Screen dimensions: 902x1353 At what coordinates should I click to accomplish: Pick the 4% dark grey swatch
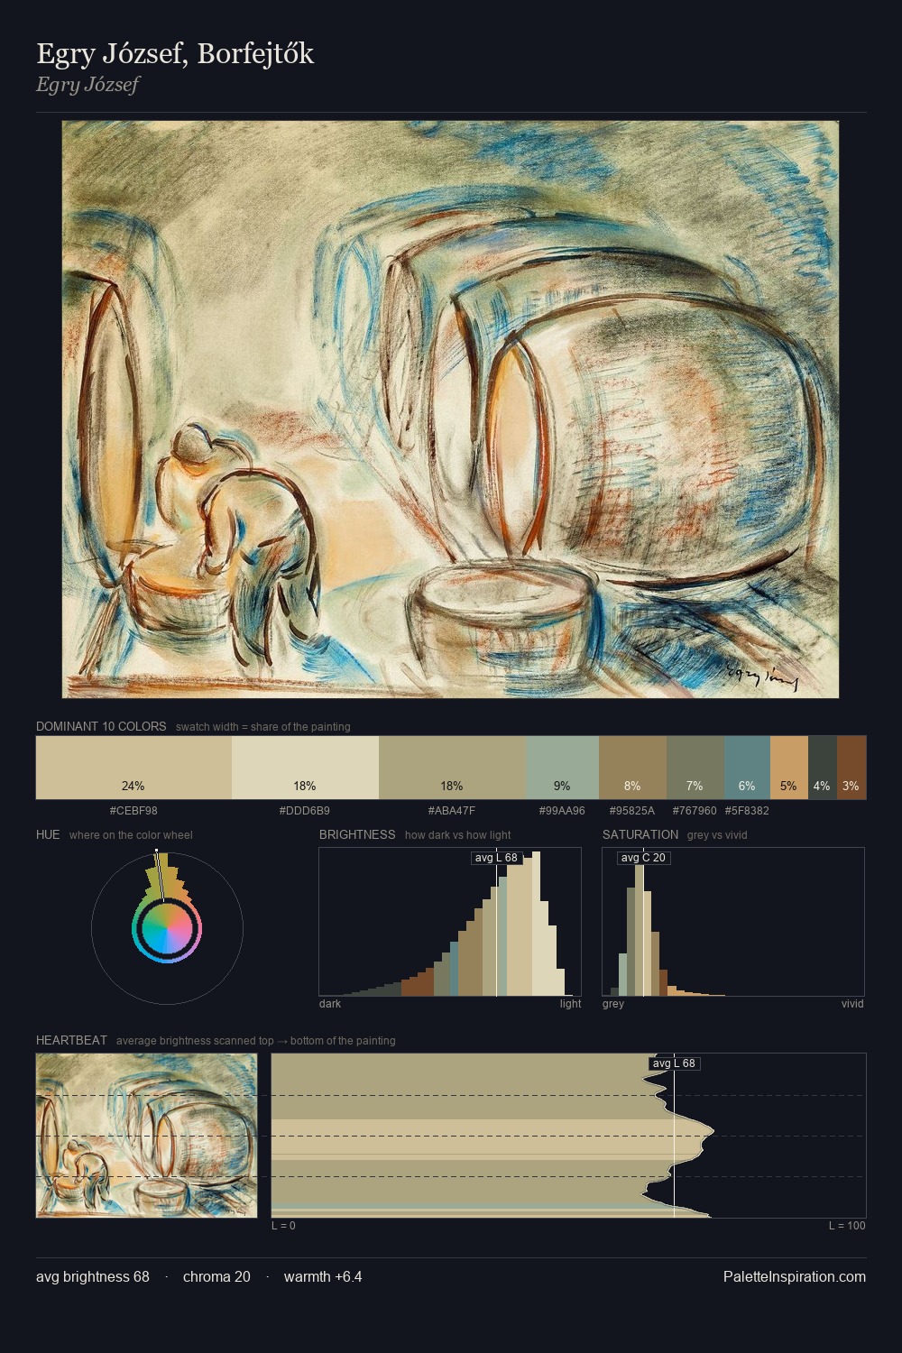(822, 768)
